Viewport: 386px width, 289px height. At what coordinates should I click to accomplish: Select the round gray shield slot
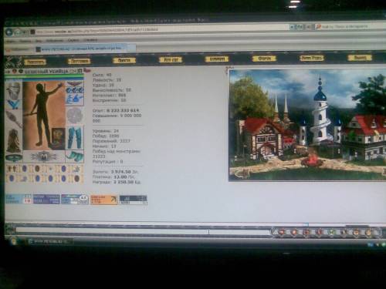pos(75,116)
